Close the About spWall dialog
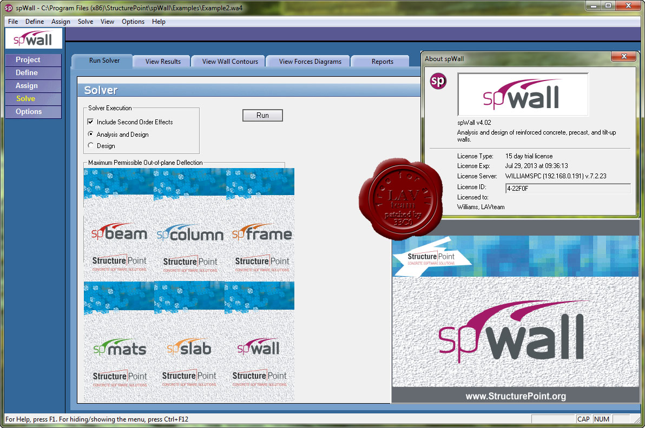 tap(624, 56)
